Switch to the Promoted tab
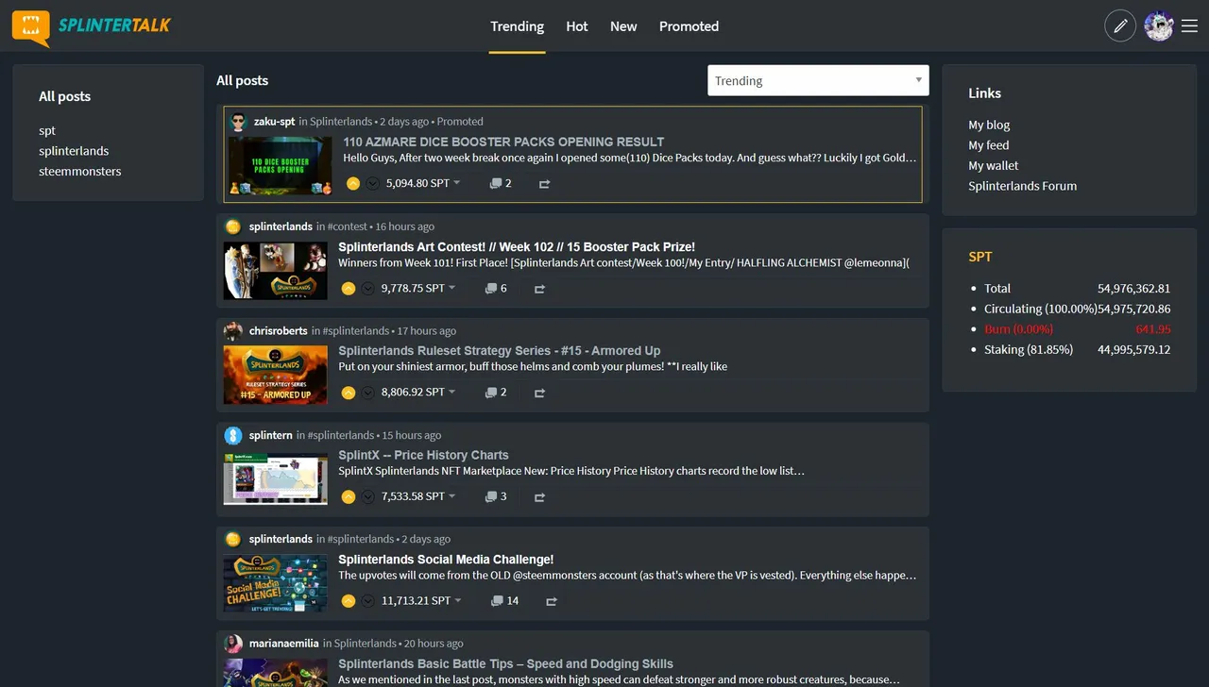The height and width of the screenshot is (687, 1209). pyautogui.click(x=689, y=26)
